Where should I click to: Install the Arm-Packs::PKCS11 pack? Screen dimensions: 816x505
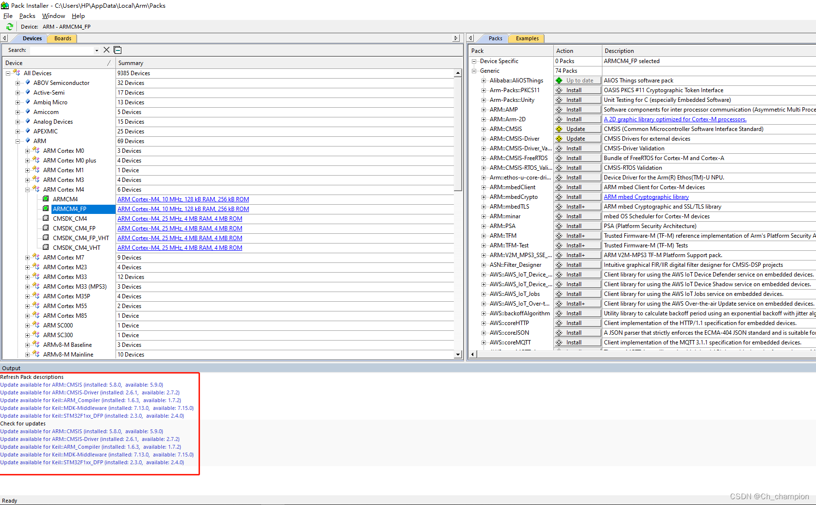577,90
